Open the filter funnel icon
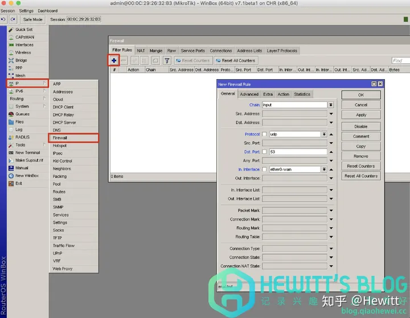410x318 pixels. click(167, 61)
